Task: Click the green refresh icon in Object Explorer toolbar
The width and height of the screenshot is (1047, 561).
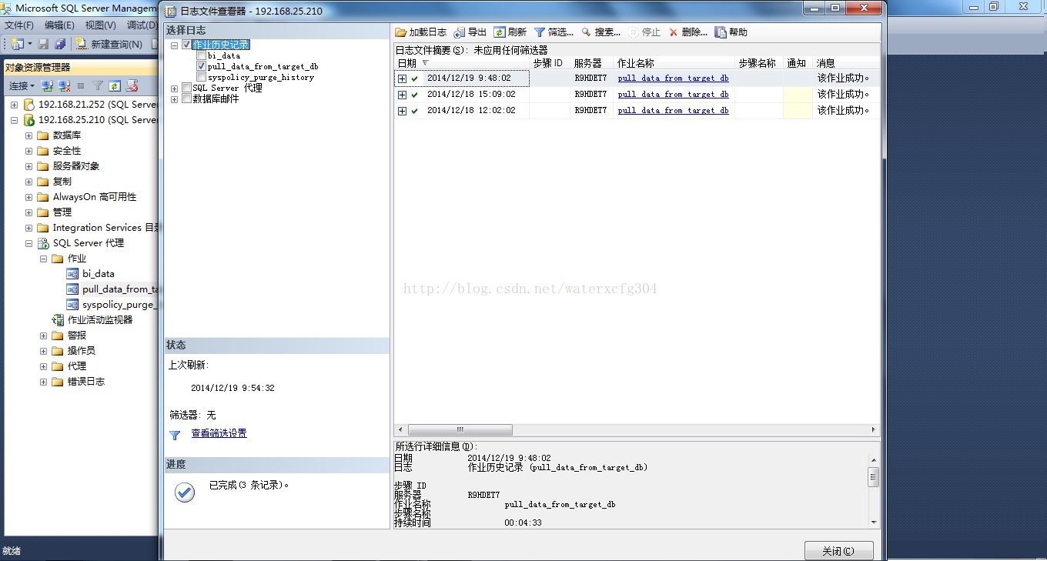Action: tap(115, 85)
